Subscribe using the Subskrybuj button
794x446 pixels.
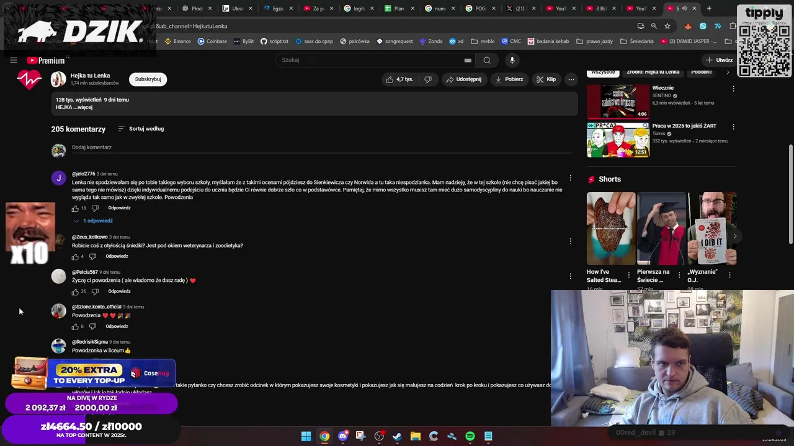[148, 79]
